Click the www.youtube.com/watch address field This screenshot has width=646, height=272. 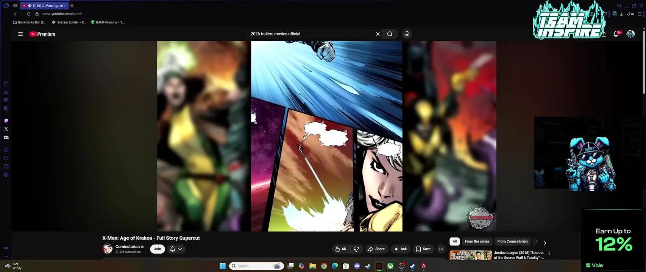coord(62,14)
